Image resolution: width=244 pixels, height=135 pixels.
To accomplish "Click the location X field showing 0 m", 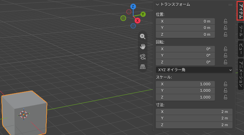I will click(185, 21).
